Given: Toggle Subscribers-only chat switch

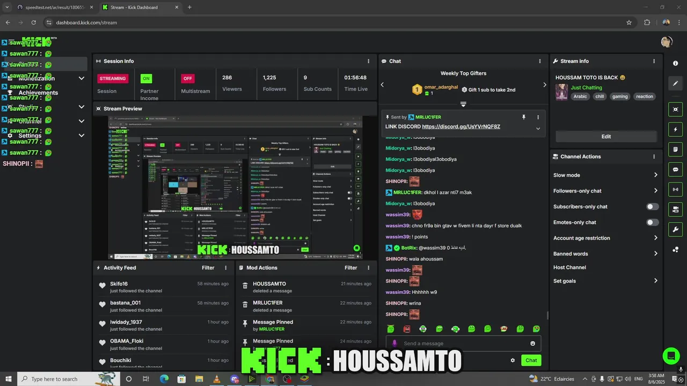Looking at the screenshot, I should tap(652, 206).
